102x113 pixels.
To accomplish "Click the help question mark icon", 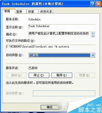I will 93,4.
